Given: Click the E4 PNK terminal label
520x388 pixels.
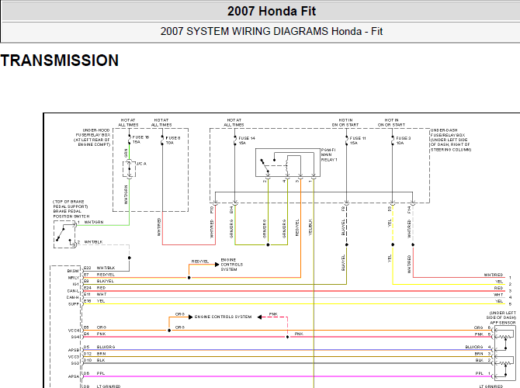Looking at the screenshot, I should click(95, 334).
